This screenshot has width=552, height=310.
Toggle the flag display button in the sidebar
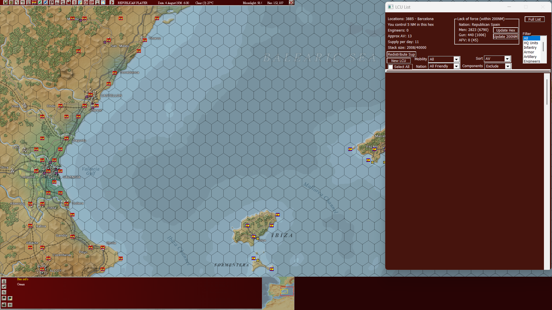click(x=4, y=298)
